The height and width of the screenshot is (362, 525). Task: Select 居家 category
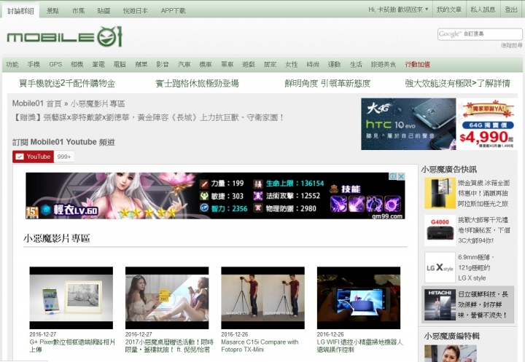tap(270, 64)
